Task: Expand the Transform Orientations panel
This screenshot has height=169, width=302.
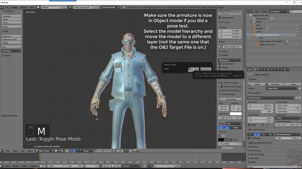Action: [x=230, y=91]
